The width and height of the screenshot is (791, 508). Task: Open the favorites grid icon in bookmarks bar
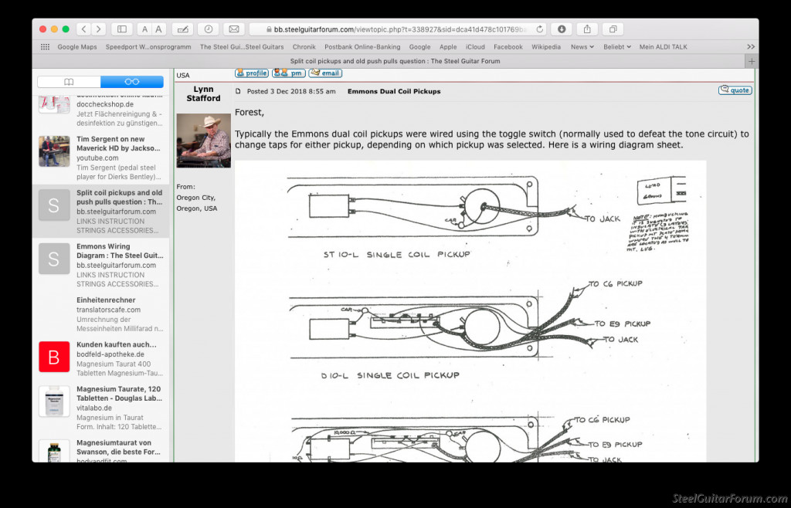coord(46,47)
